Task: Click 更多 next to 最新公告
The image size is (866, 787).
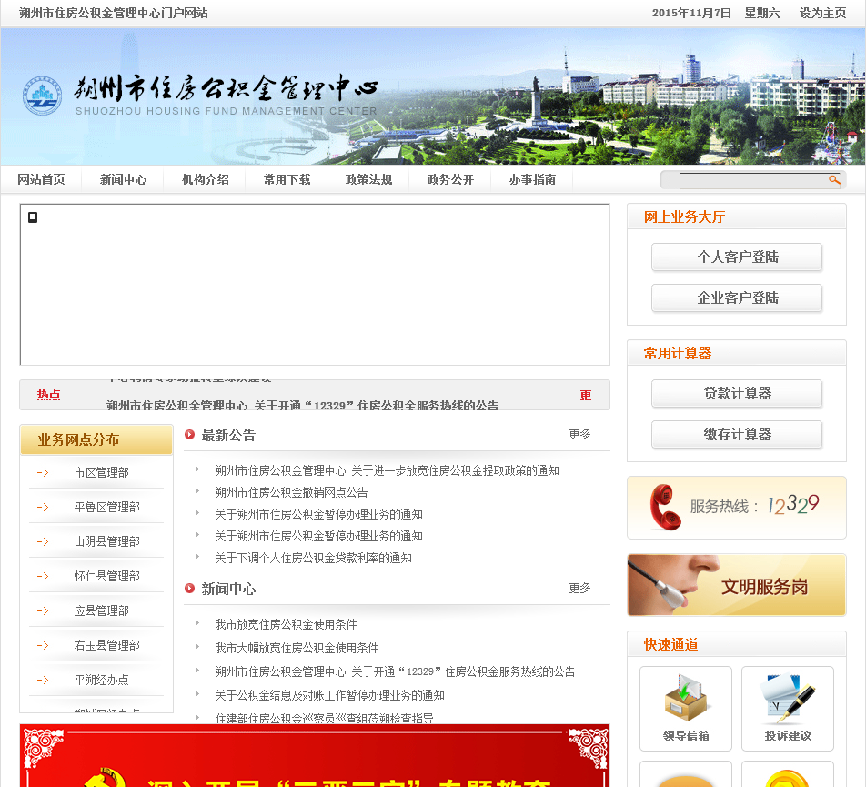Action: pos(579,435)
